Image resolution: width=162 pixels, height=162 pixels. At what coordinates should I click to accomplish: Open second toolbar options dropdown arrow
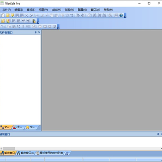pos(38,21)
